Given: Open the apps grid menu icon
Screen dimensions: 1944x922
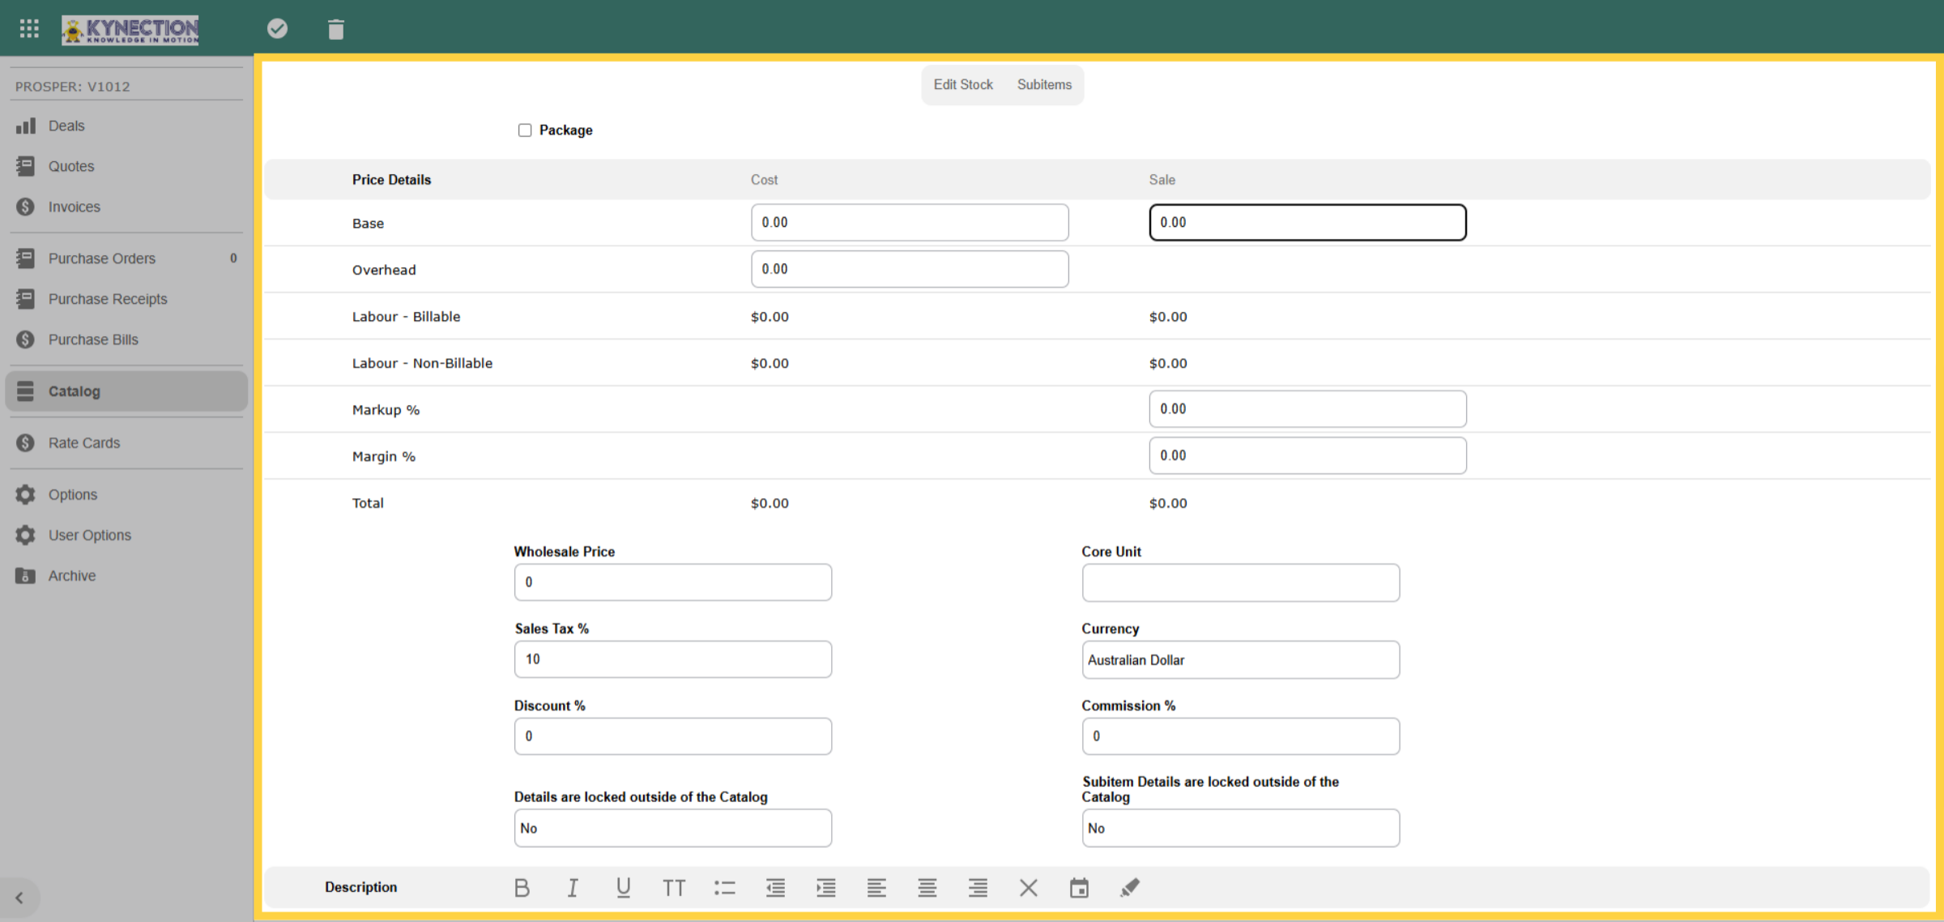Looking at the screenshot, I should 29,29.
